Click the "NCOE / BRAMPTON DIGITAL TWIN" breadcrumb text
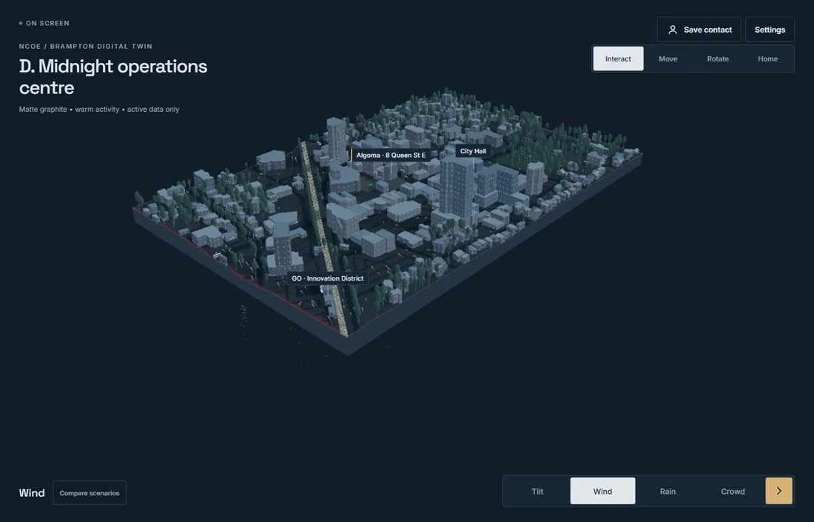This screenshot has height=522, width=814. 86,46
